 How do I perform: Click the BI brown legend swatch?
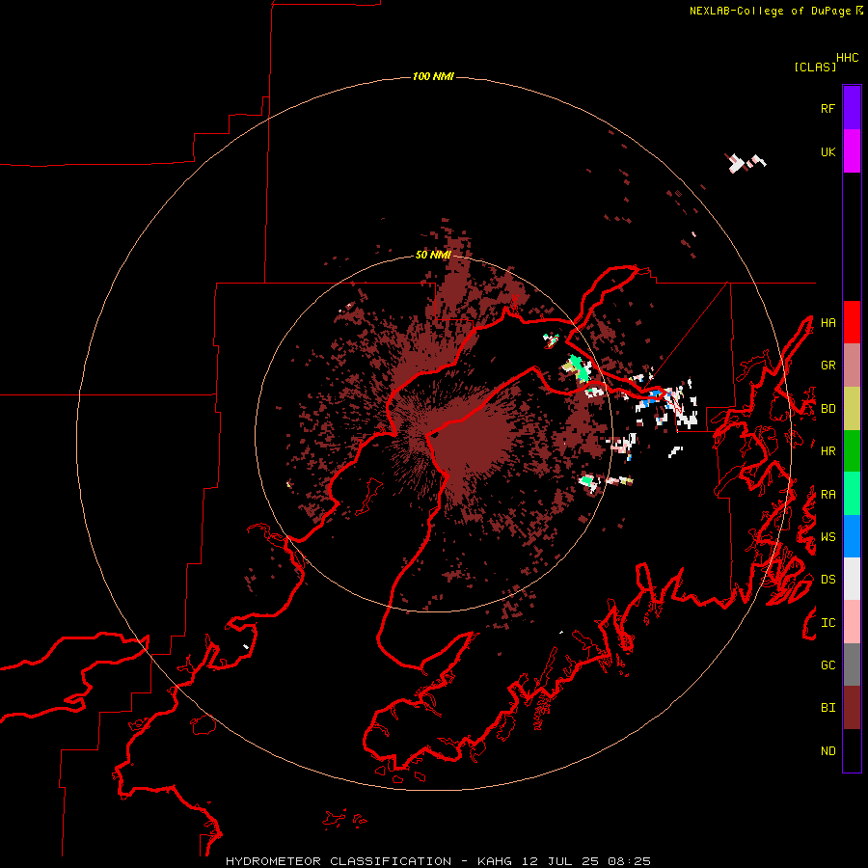(852, 708)
